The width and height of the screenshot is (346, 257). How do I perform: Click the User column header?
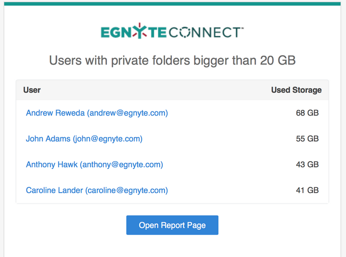click(x=32, y=90)
